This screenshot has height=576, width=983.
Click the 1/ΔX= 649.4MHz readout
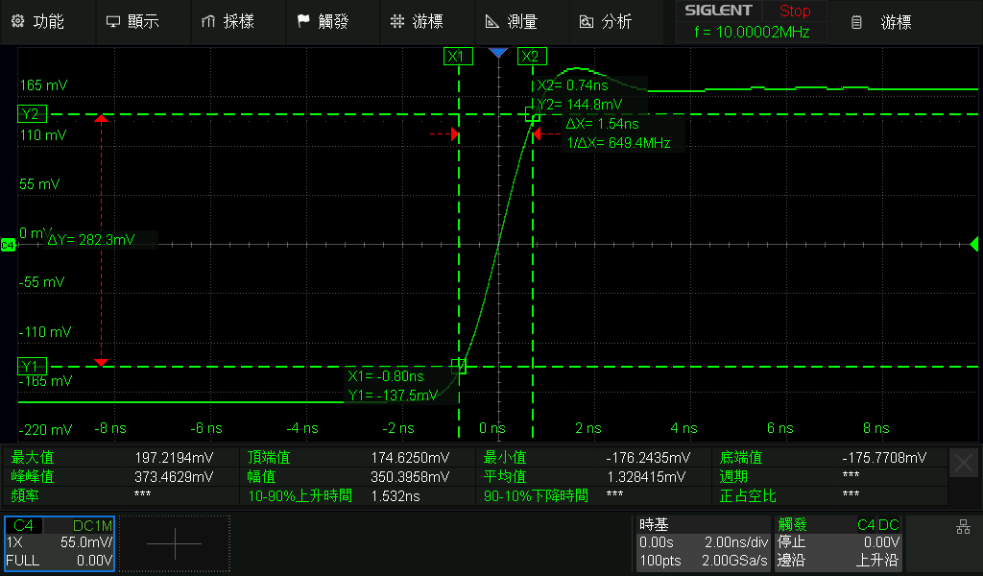click(x=619, y=143)
